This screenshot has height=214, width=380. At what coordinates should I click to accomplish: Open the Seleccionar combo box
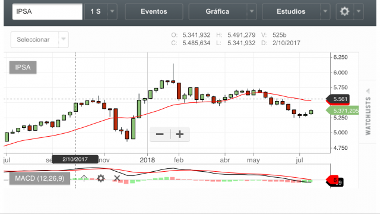(x=40, y=40)
